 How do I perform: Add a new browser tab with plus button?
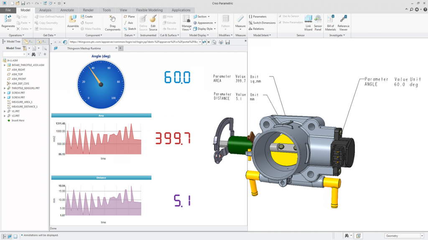(120, 48)
